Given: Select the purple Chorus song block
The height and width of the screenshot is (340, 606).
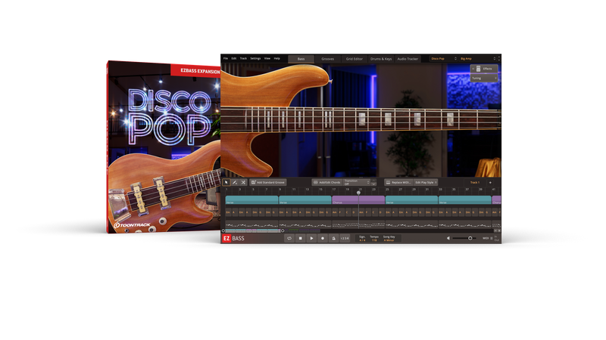Looking at the screenshot, I should [358, 199].
